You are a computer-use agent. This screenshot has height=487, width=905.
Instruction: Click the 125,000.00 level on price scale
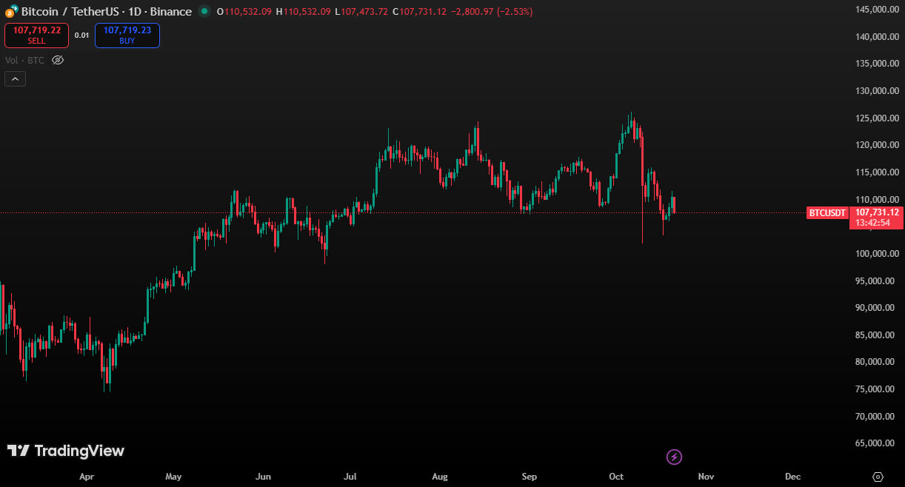pyautogui.click(x=877, y=118)
